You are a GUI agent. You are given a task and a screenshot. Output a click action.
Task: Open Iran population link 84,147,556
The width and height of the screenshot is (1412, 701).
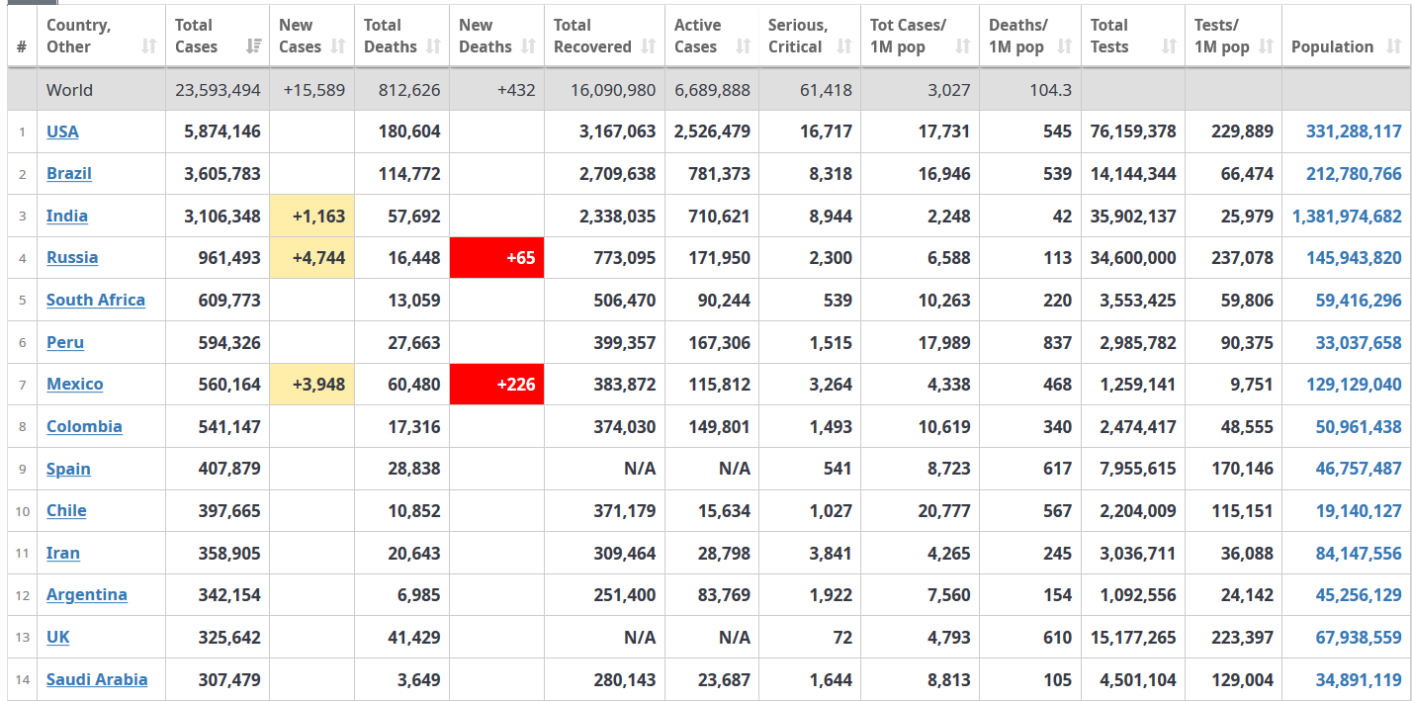[x=1359, y=553]
